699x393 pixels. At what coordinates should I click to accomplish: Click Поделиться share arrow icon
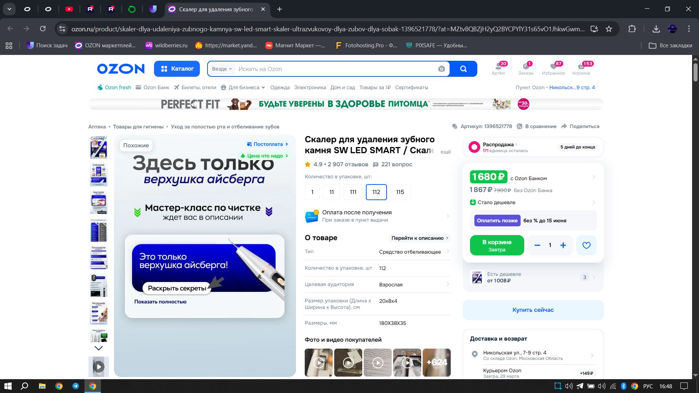(x=564, y=126)
